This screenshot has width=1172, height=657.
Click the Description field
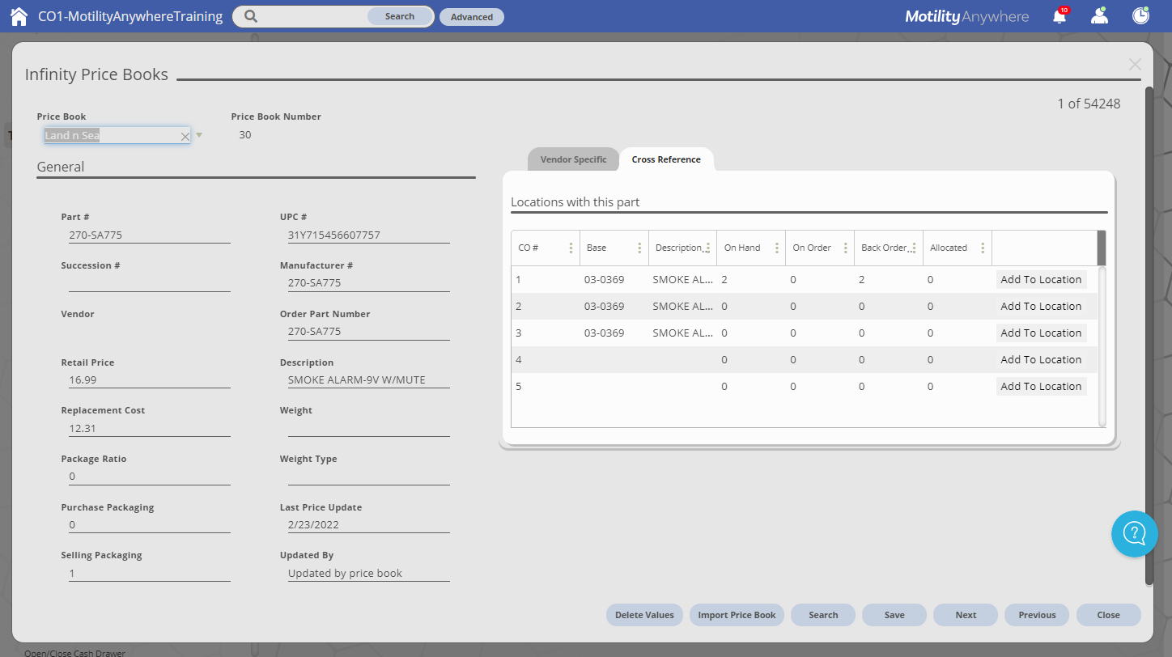click(369, 379)
